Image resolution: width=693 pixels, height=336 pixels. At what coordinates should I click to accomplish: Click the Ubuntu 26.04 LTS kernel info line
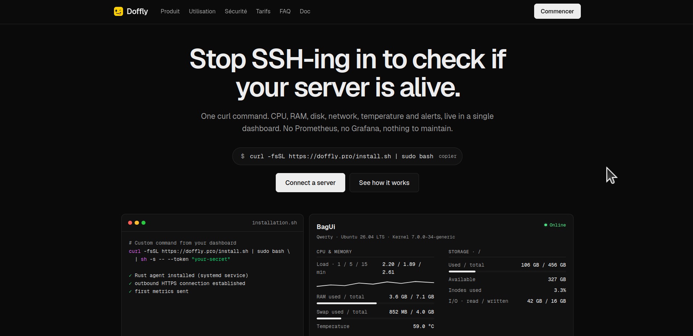tap(386, 237)
